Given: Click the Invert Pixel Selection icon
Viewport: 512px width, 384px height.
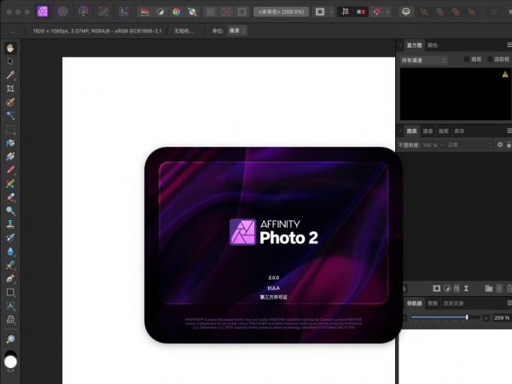Looking at the screenshot, I should [x=242, y=12].
